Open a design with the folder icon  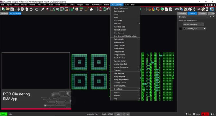pyautogui.click(x=8, y=9)
